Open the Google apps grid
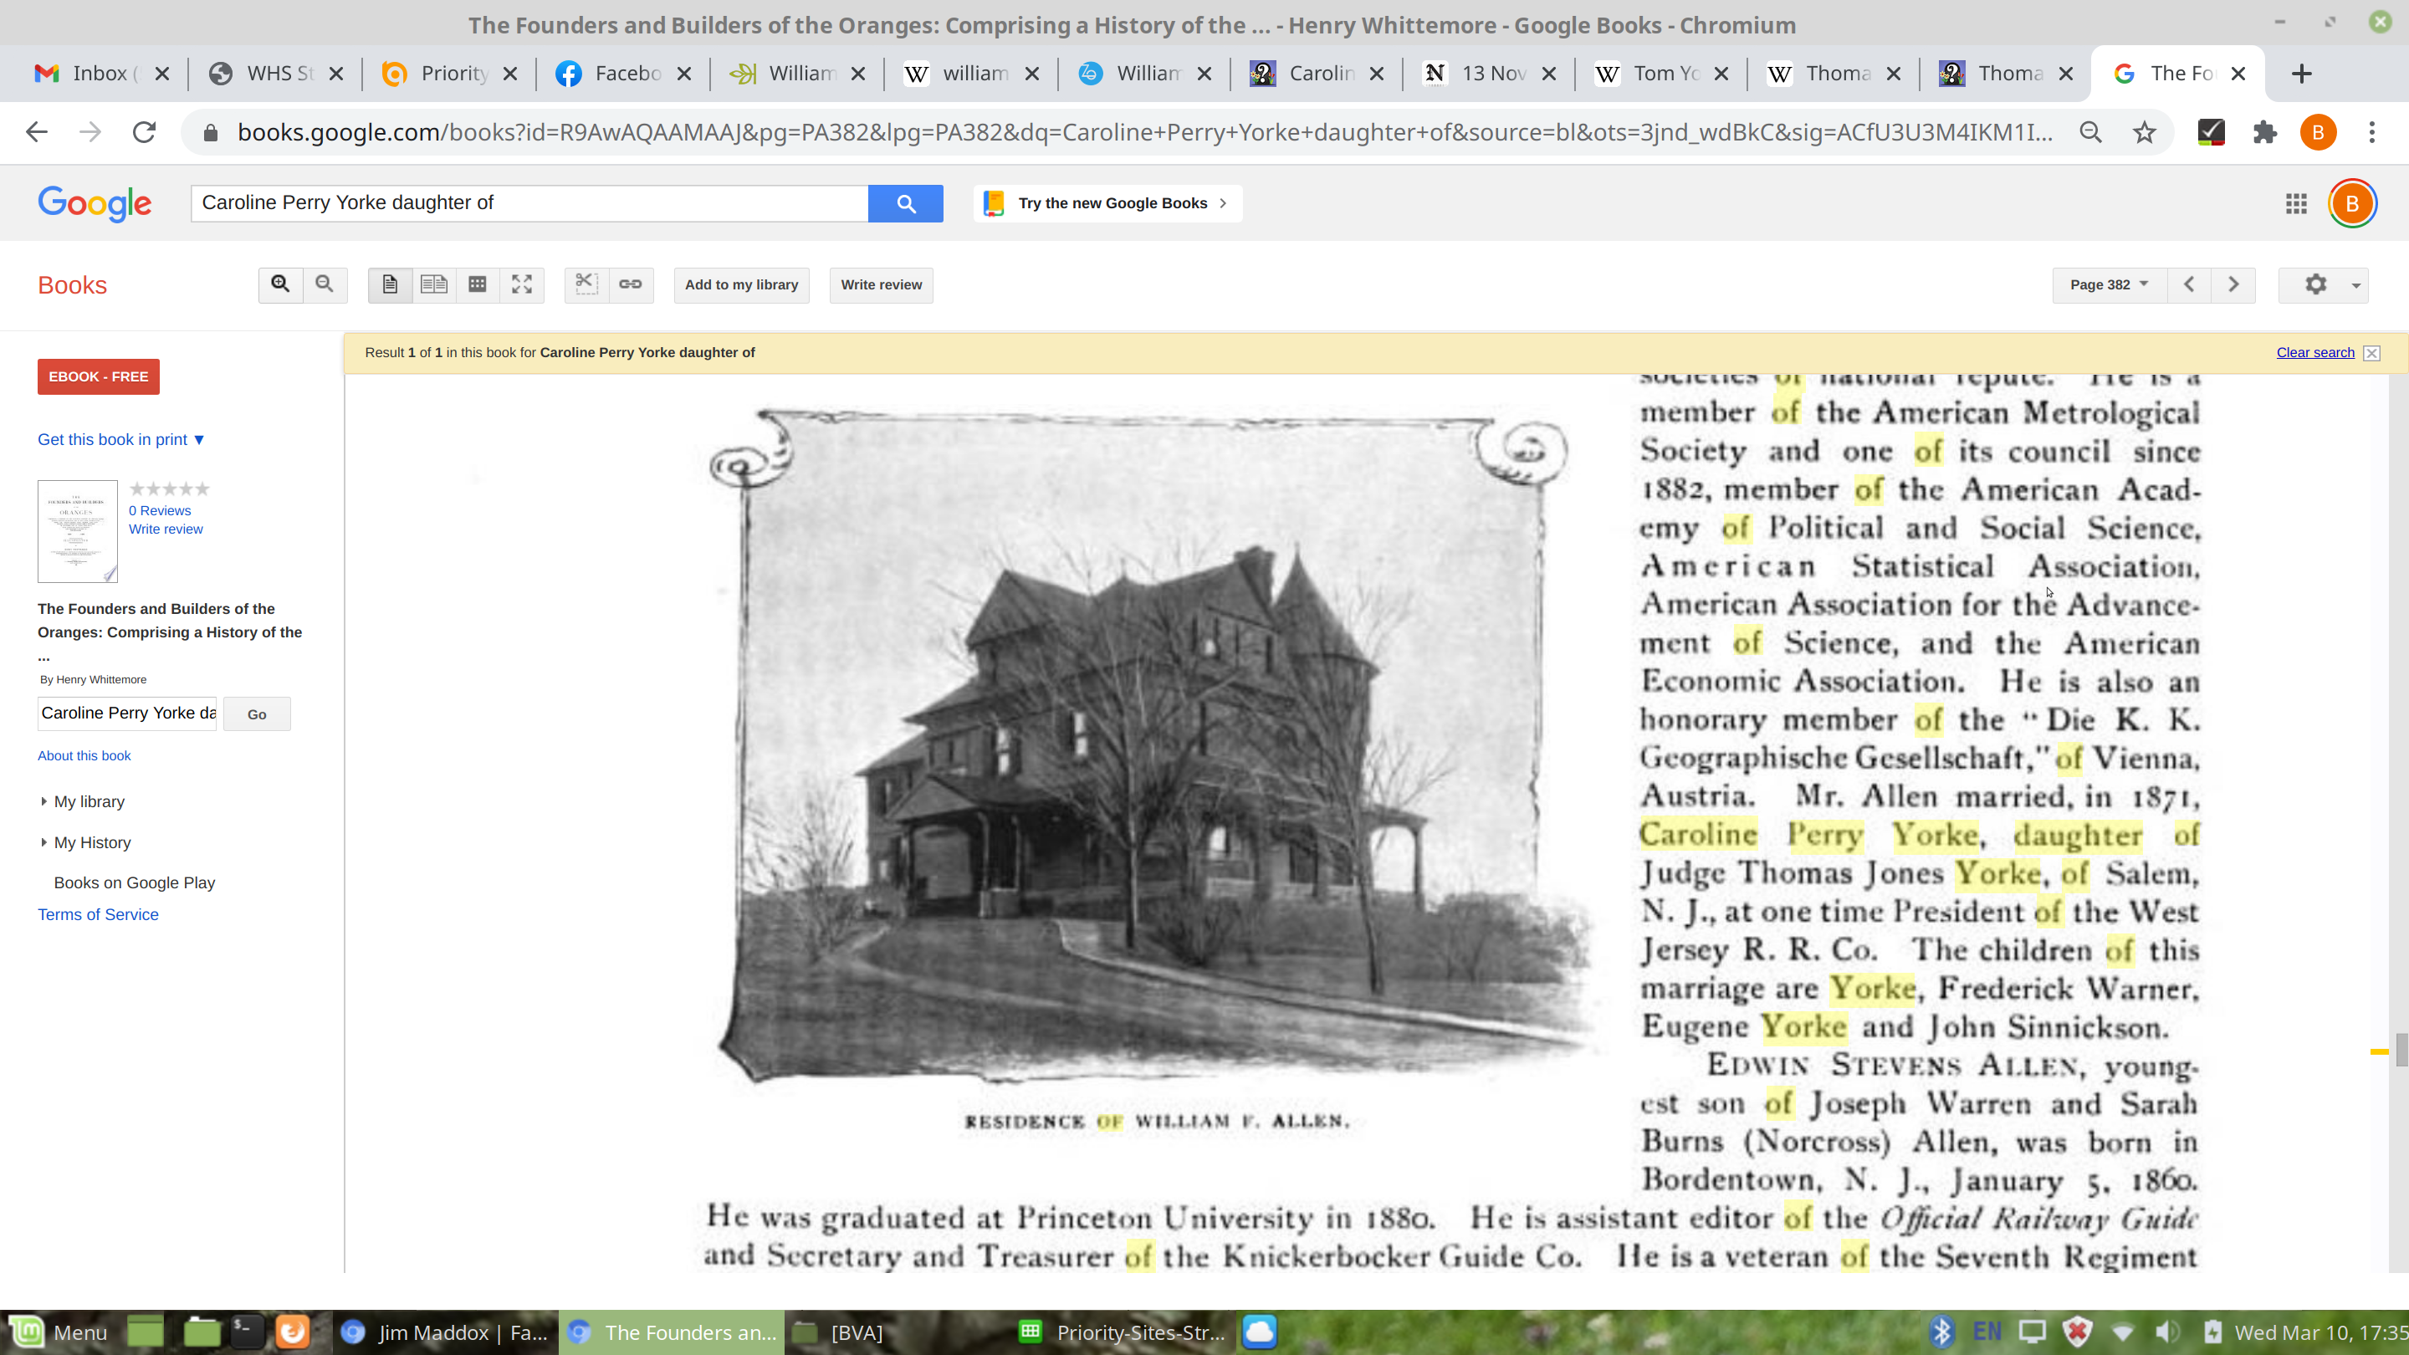Image resolution: width=2409 pixels, height=1355 pixels. click(2296, 203)
